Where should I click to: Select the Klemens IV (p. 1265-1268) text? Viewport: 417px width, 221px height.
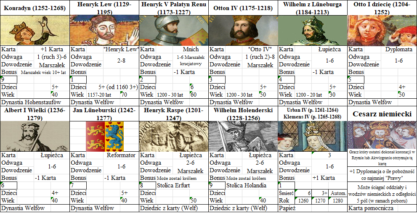(x=313, y=117)
